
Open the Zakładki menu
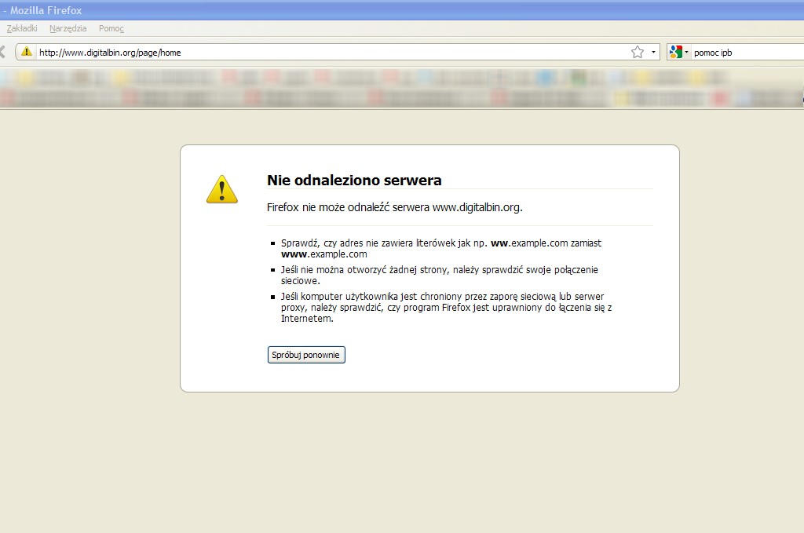click(22, 28)
